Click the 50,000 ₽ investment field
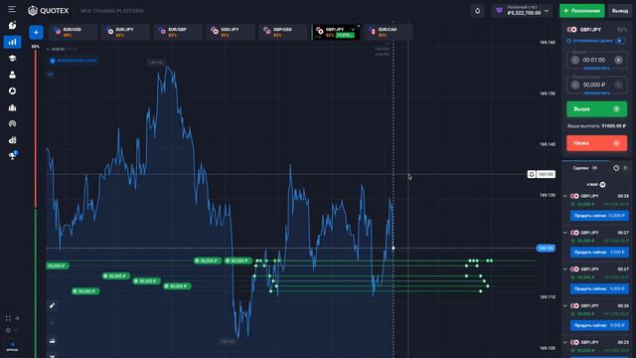636x358 pixels. coord(596,85)
